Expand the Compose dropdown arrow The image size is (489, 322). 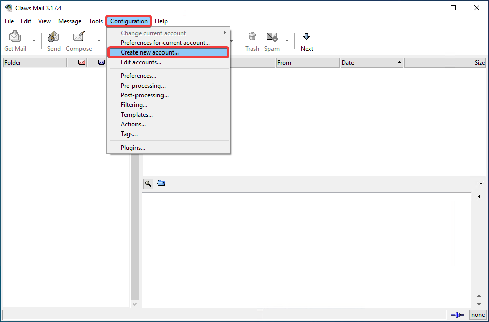(x=99, y=41)
